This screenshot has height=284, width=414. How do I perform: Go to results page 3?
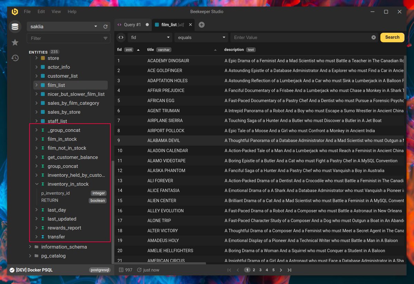pos(260,270)
